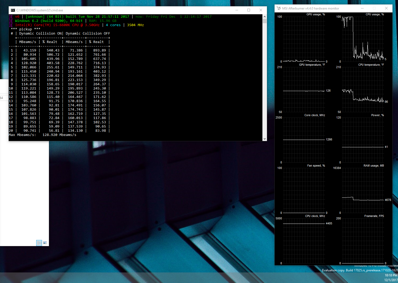The height and width of the screenshot is (283, 398).
Task: Click the 86 CPU temperature reading
Action: coord(386,102)
